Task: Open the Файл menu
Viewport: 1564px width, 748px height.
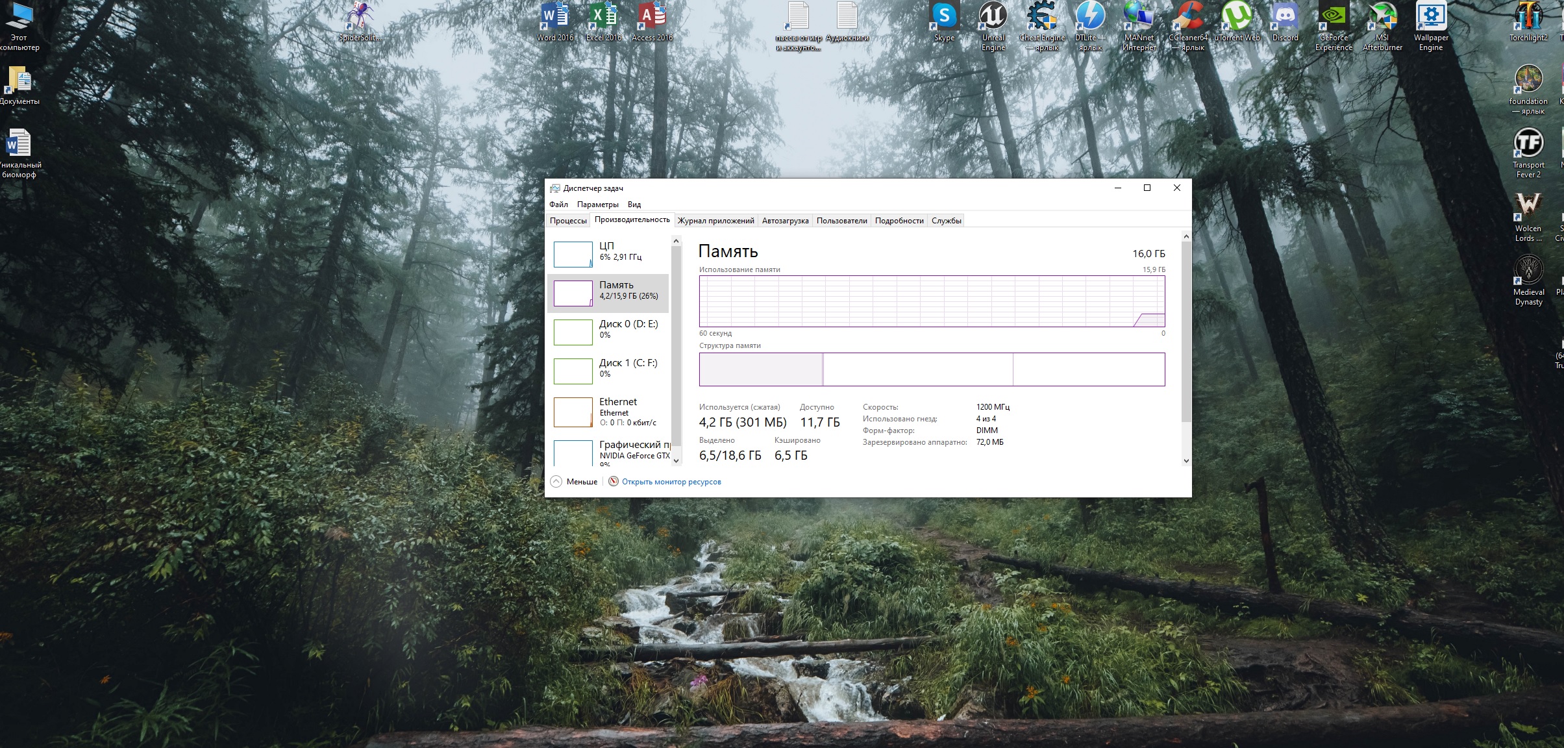Action: (x=558, y=205)
